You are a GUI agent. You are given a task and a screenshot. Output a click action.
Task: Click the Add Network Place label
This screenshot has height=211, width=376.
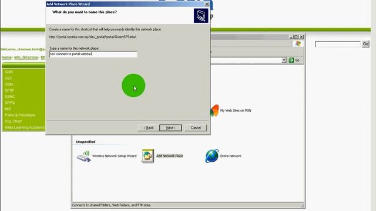click(x=170, y=156)
